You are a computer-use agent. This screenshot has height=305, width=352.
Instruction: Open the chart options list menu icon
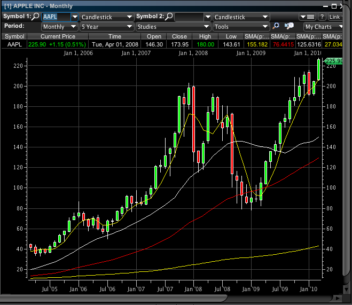pyautogui.click(x=307, y=17)
